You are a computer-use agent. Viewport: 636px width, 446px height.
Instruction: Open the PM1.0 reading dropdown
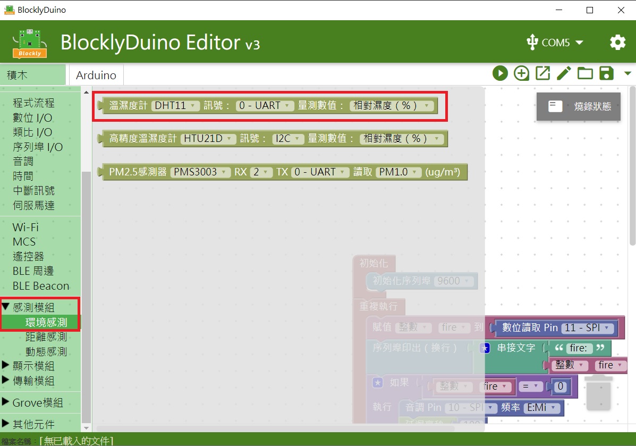(x=398, y=172)
